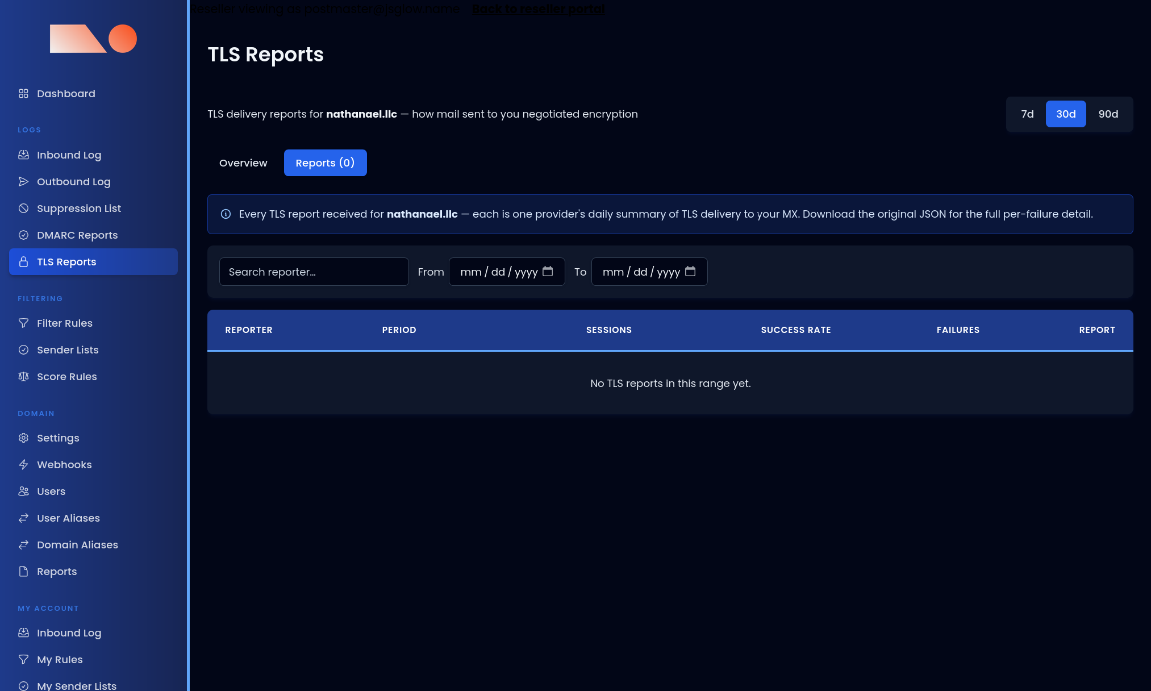Screen dimensions: 1151x691
Task: Open the From date calendar picker
Action: click(548, 271)
